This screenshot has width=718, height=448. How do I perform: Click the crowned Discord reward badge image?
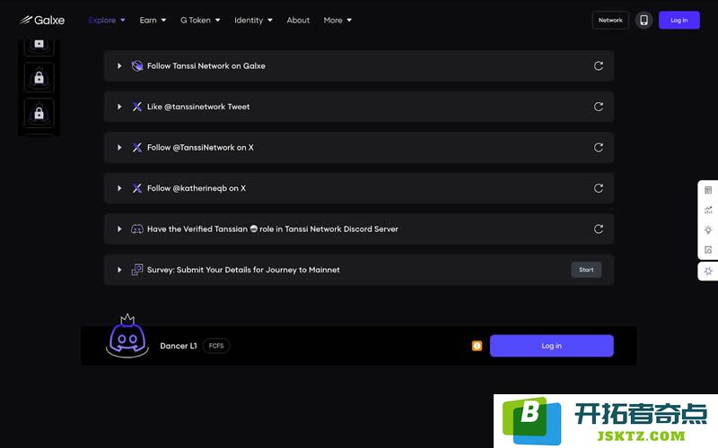pyautogui.click(x=127, y=336)
